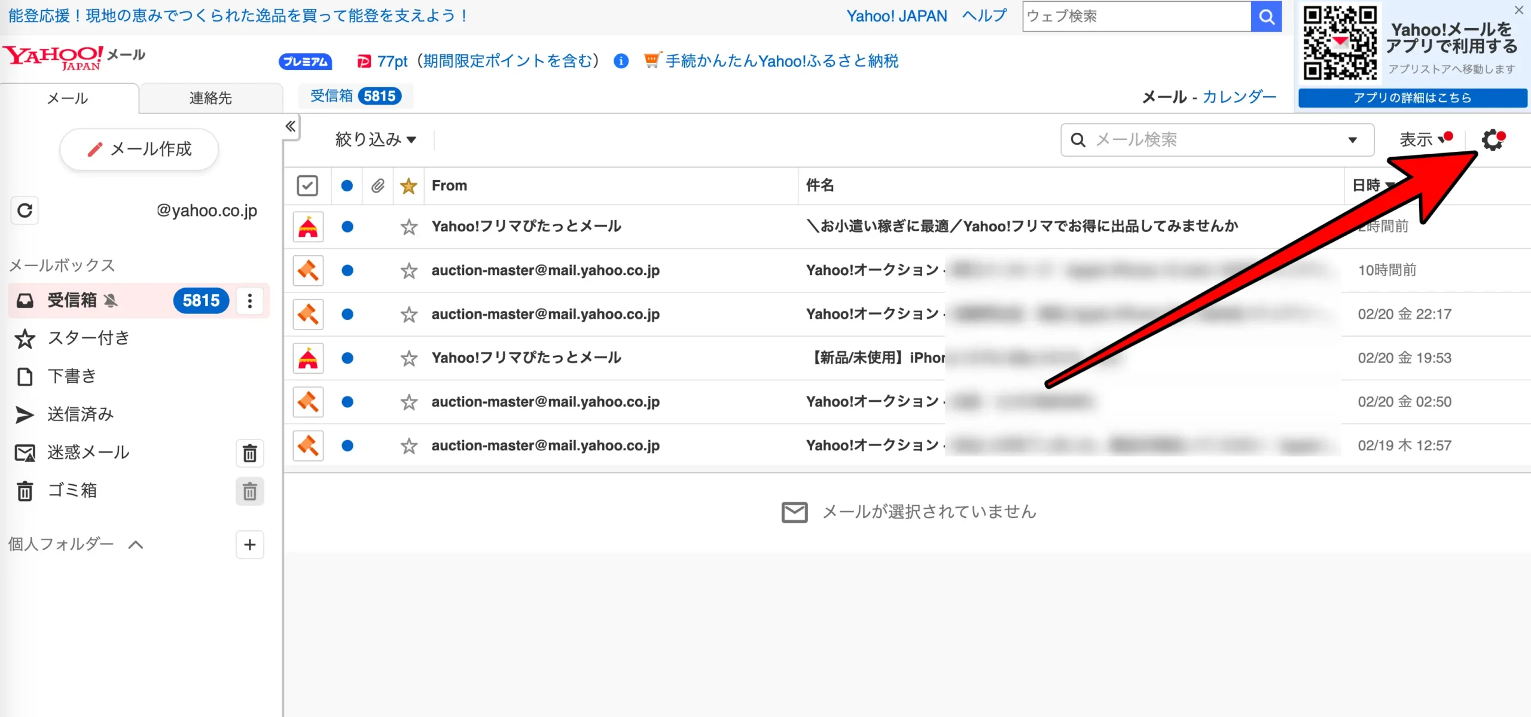Screen dimensions: 1531x717
Task: Open the 絞り込み filter dropdown
Action: point(374,139)
